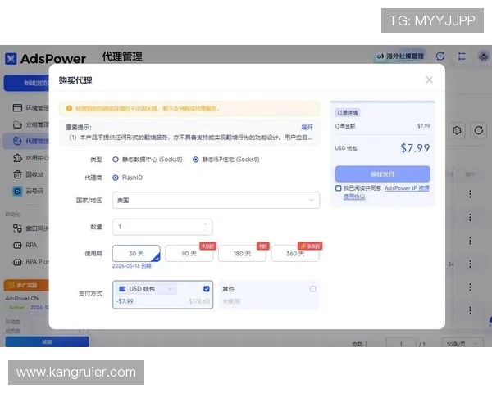Choose the 360 天 usage period

click(x=295, y=253)
